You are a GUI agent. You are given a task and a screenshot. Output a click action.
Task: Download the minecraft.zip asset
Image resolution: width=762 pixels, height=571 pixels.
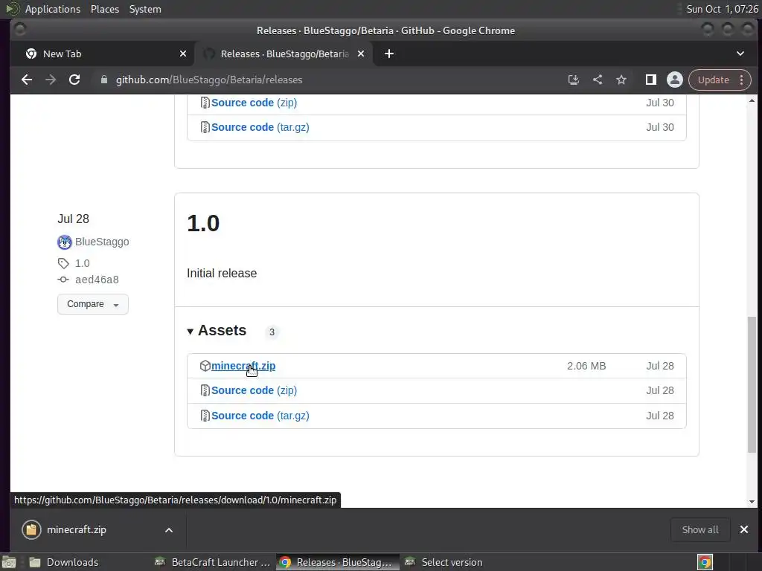coord(243,366)
